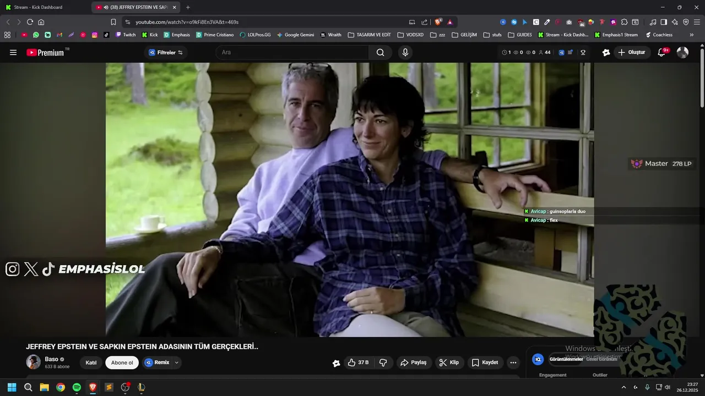Open the YouTube guide hamburger menu
This screenshot has height=396, width=705.
click(13, 52)
